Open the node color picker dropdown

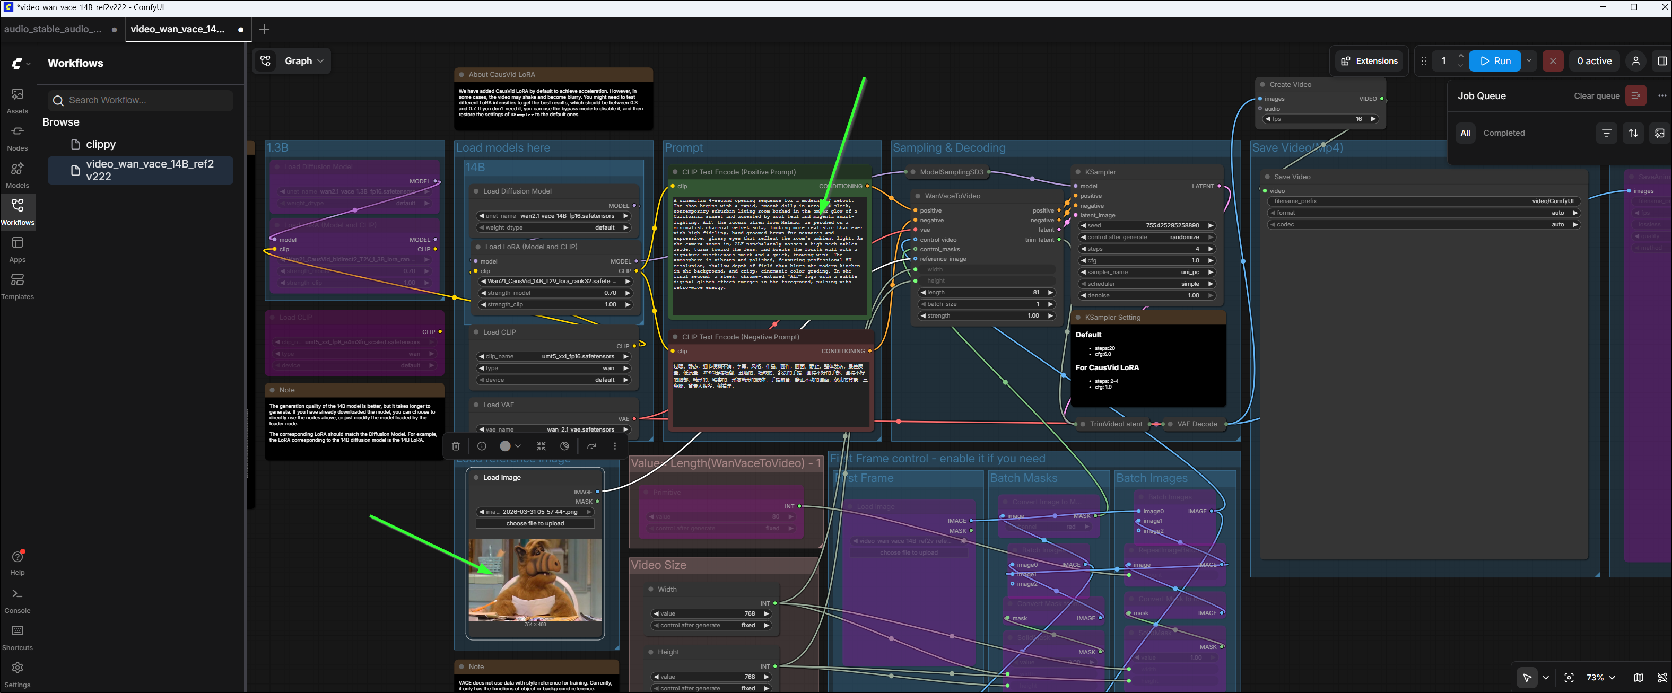510,446
